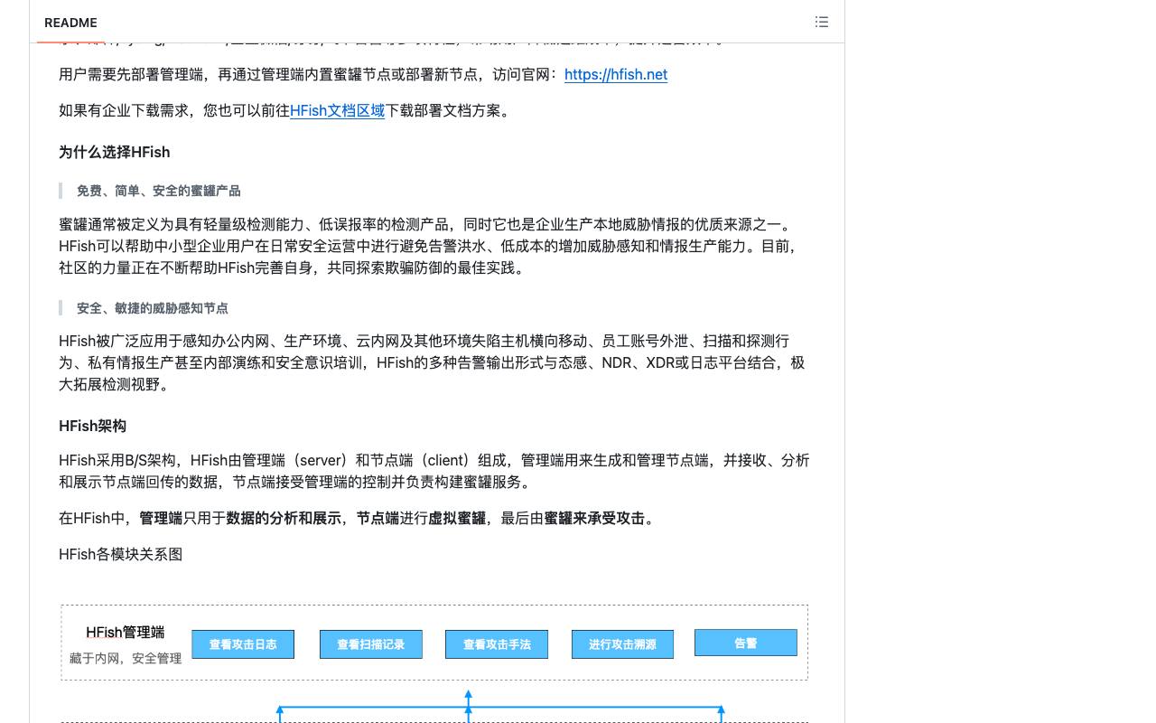Click the quote 免费、简单、安全的蜜罐产品
1156x723 pixels.
[x=159, y=191]
